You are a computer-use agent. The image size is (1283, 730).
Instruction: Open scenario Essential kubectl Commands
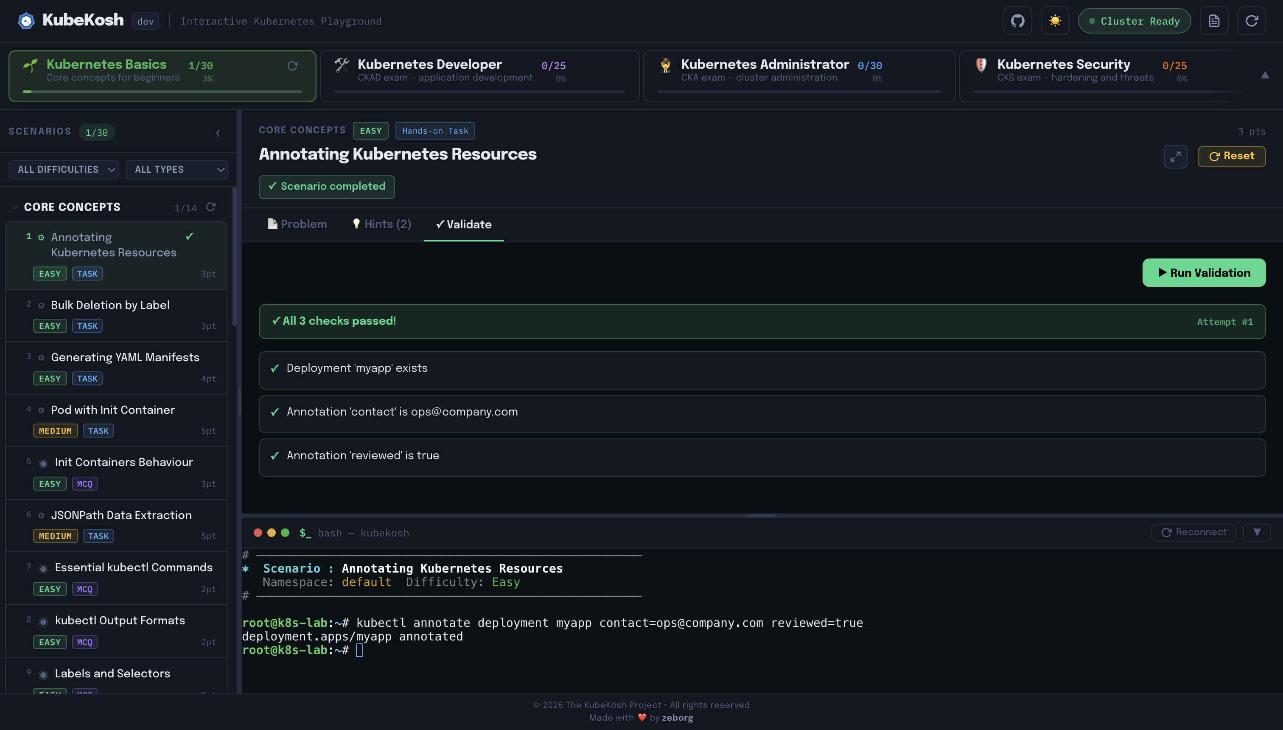point(116,578)
